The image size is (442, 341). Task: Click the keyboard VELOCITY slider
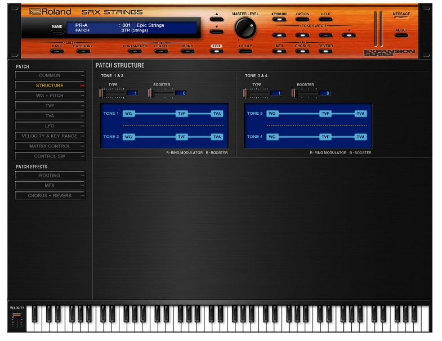pyautogui.click(x=17, y=320)
